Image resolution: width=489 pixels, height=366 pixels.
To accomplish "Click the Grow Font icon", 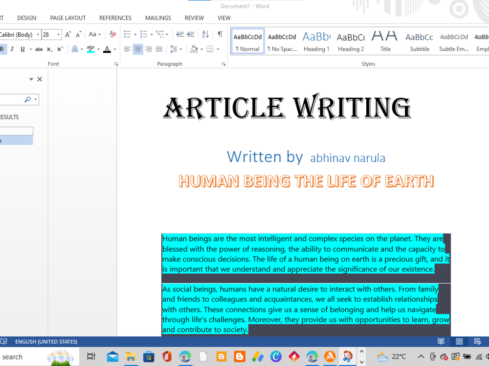I will click(x=68, y=35).
